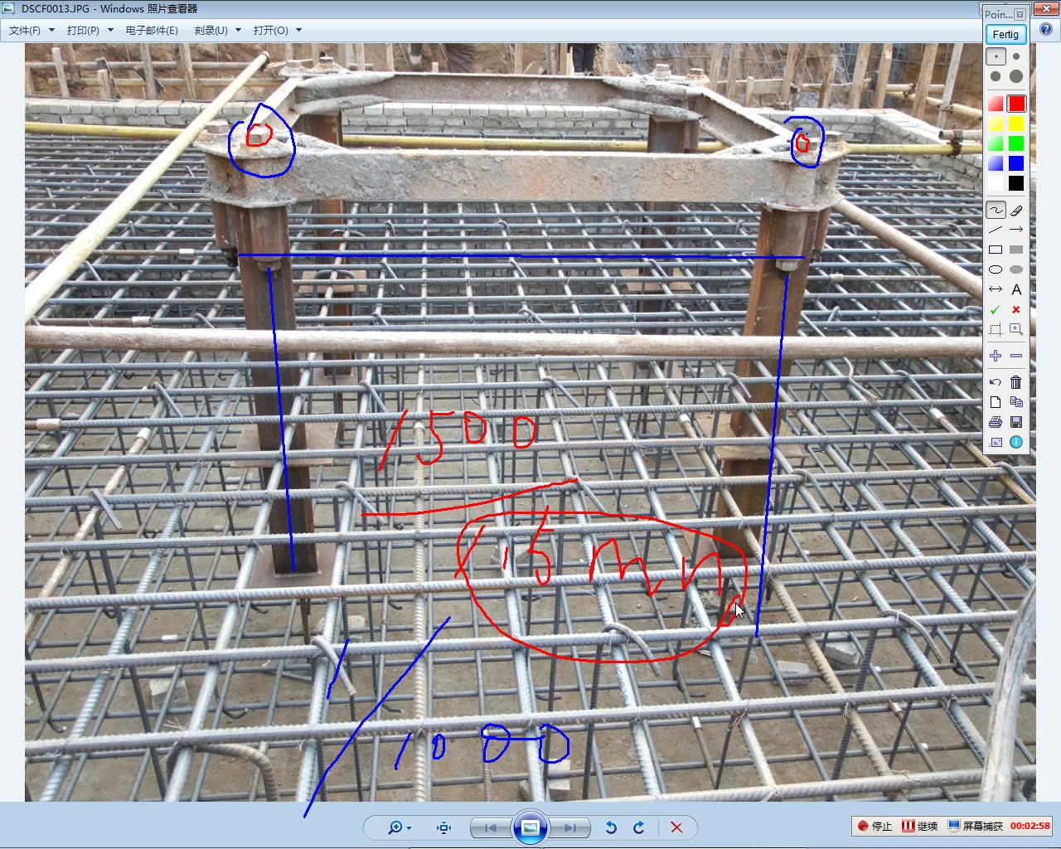Expand the dropdown arrow next to 打开(O)
Image resolution: width=1061 pixels, height=849 pixels.
298,31
